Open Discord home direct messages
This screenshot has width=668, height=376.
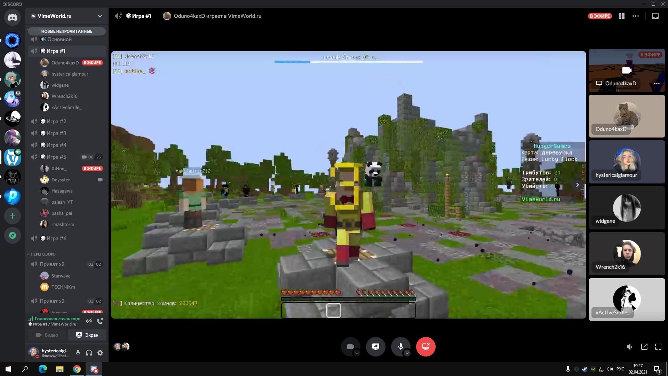[x=13, y=17]
